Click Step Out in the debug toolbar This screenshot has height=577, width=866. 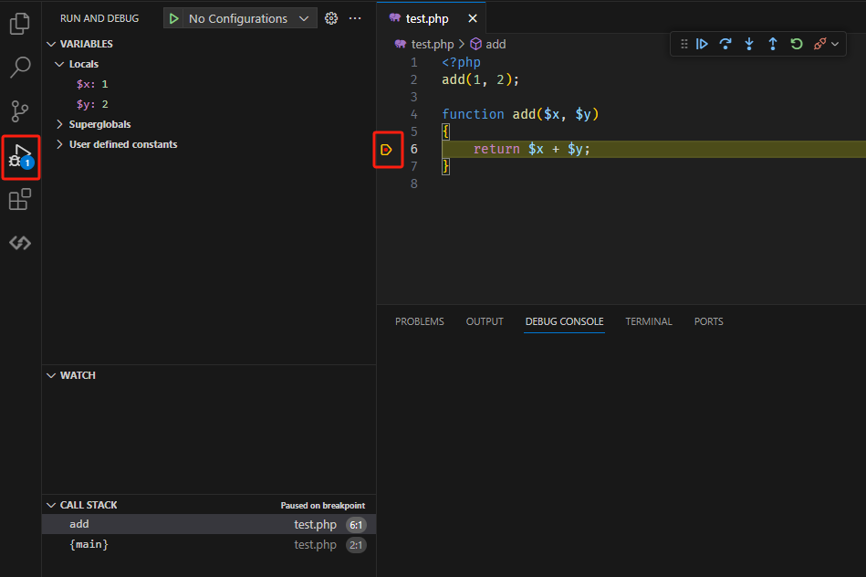point(773,44)
